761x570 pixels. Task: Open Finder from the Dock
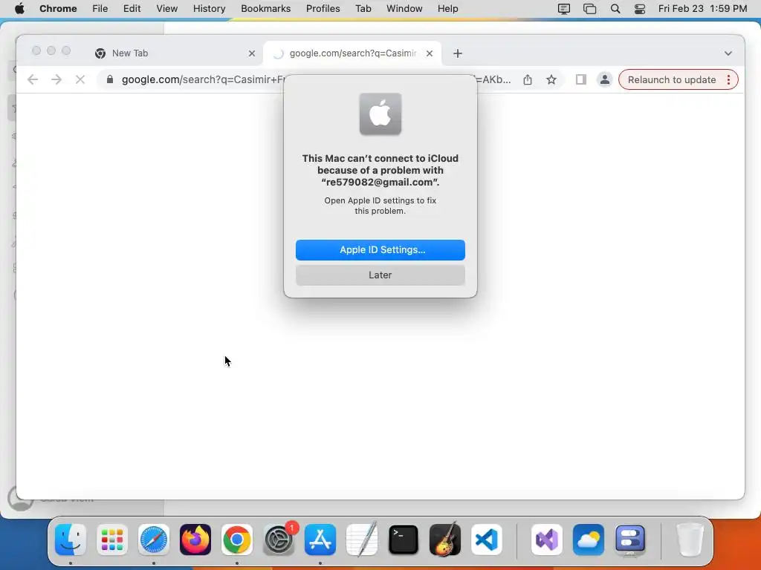[x=71, y=540]
